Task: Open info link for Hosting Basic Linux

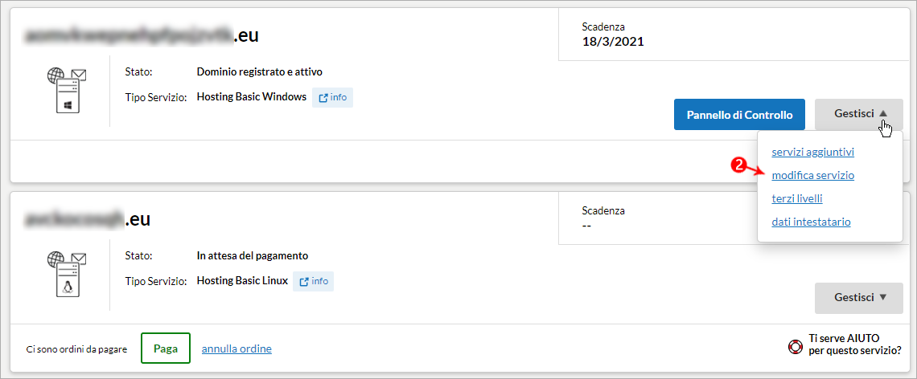Action: 314,282
